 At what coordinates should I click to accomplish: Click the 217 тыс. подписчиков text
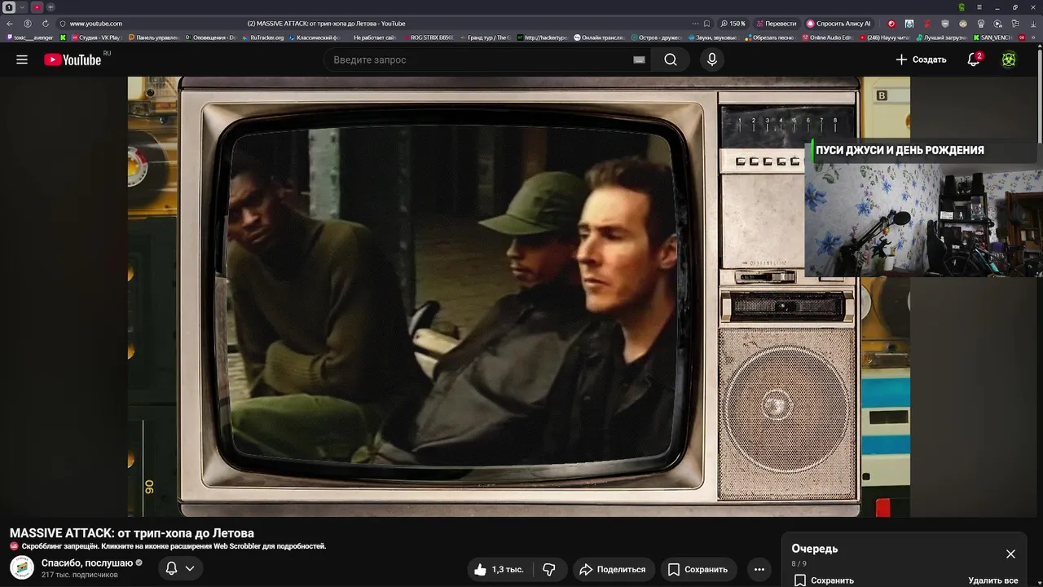[x=80, y=575]
